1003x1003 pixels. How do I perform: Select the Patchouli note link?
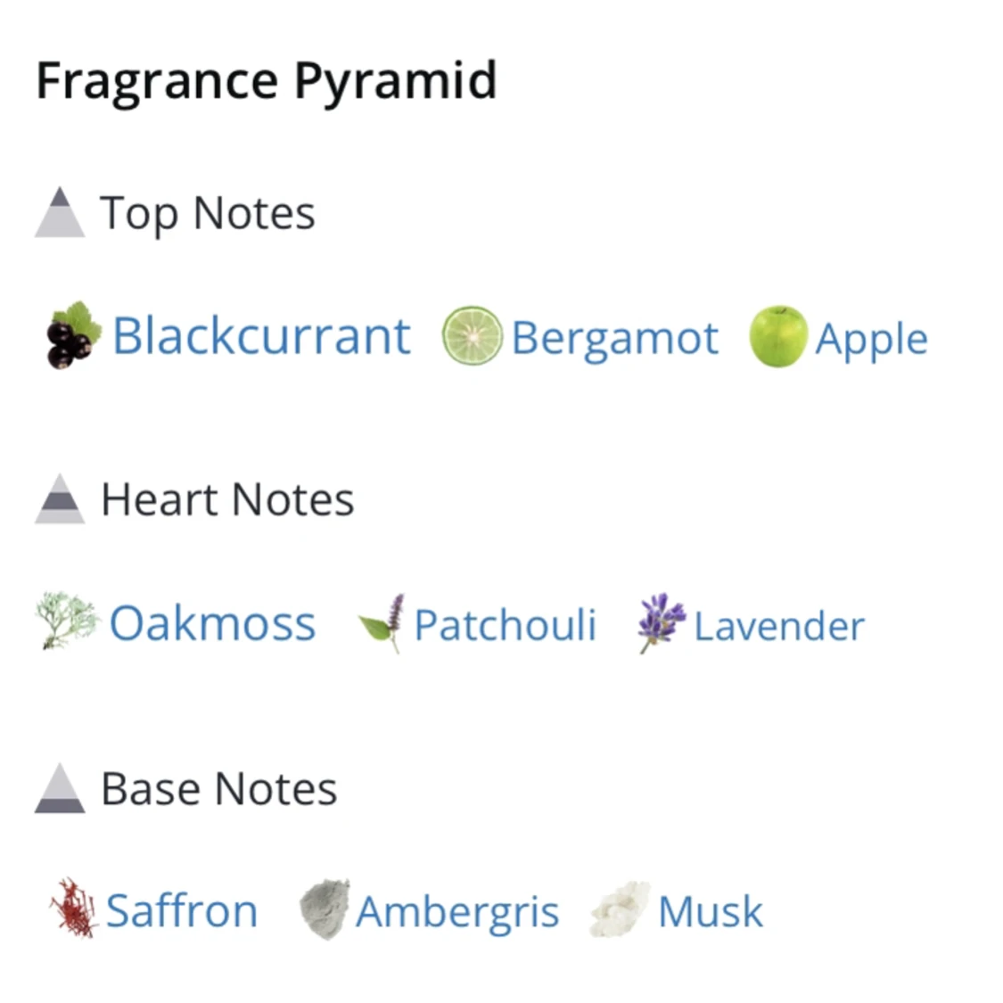[x=505, y=625]
